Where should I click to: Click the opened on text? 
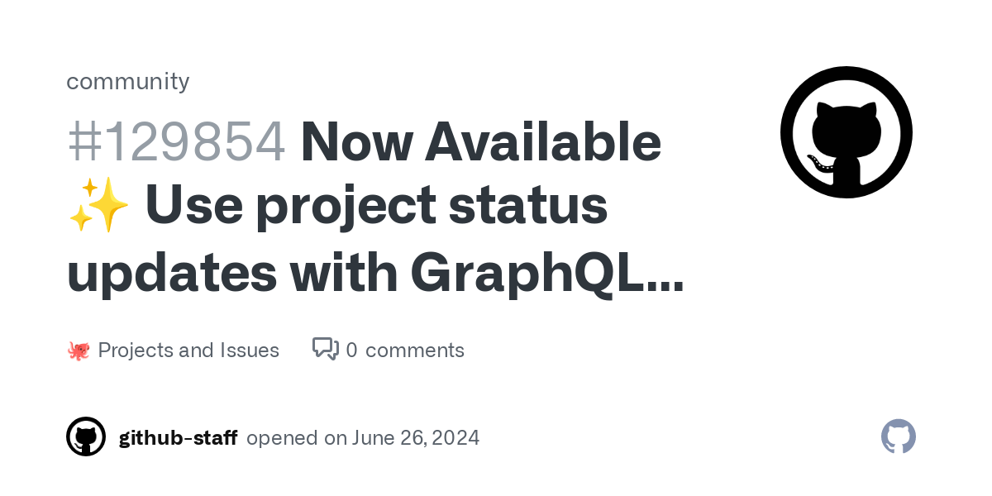(296, 438)
